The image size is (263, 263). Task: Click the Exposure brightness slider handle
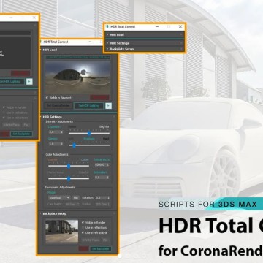pyautogui.click(x=89, y=133)
